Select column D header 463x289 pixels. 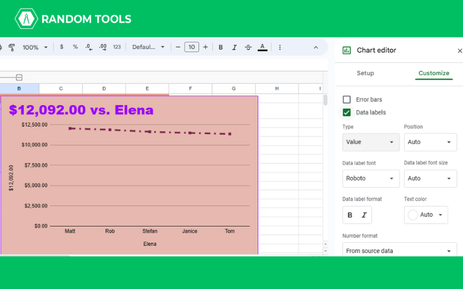[x=104, y=88]
